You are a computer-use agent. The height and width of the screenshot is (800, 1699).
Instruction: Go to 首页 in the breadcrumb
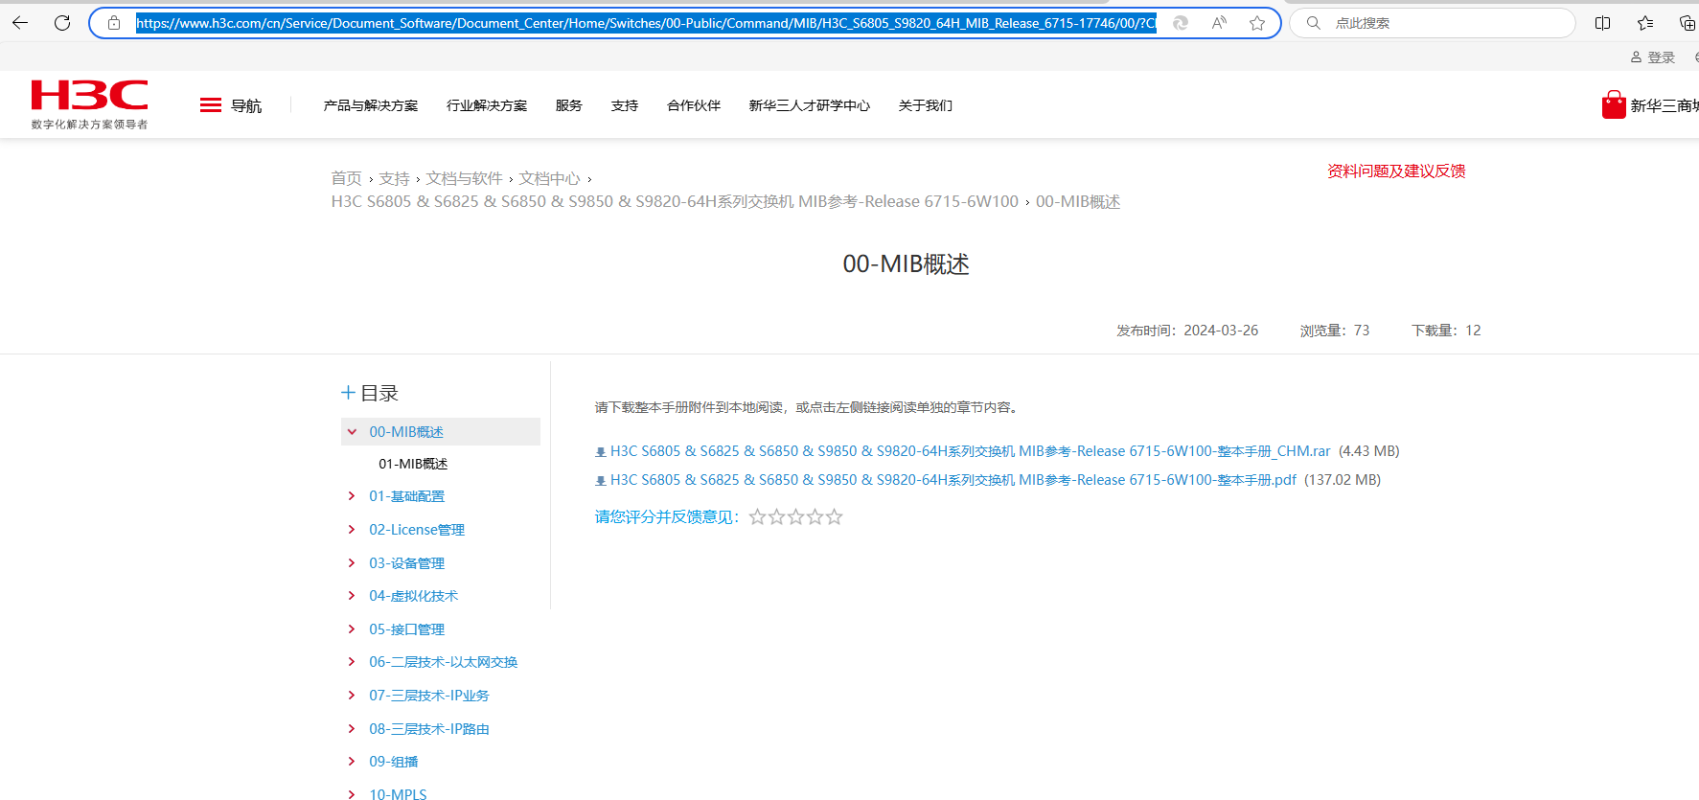347,178
